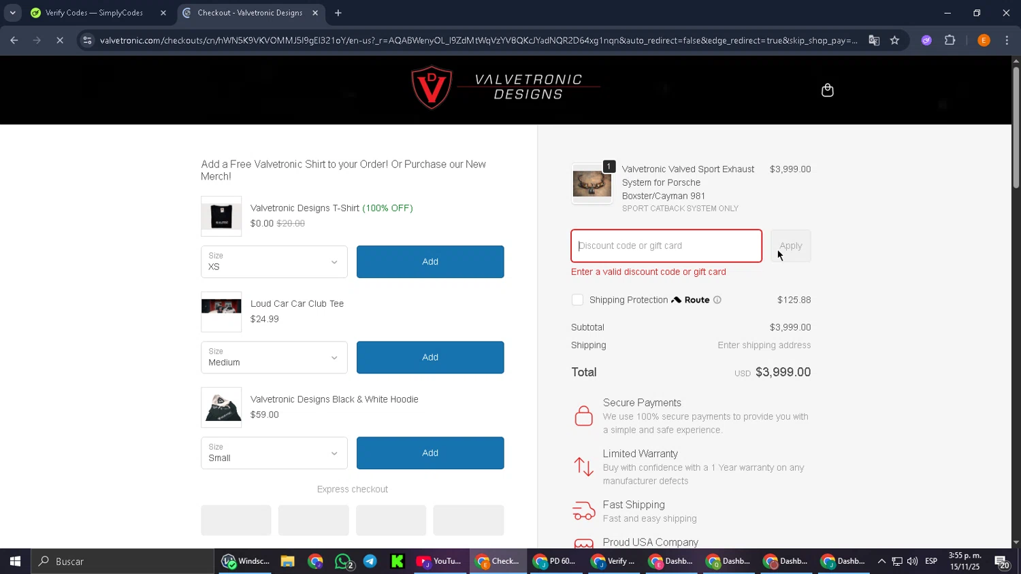The width and height of the screenshot is (1021, 574).
Task: Click the Apply discount button
Action: point(791,246)
